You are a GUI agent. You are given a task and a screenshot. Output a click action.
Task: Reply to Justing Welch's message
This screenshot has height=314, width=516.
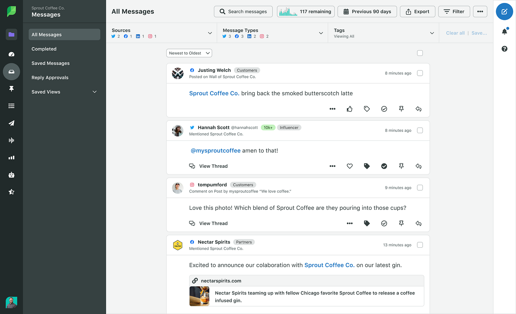418,109
